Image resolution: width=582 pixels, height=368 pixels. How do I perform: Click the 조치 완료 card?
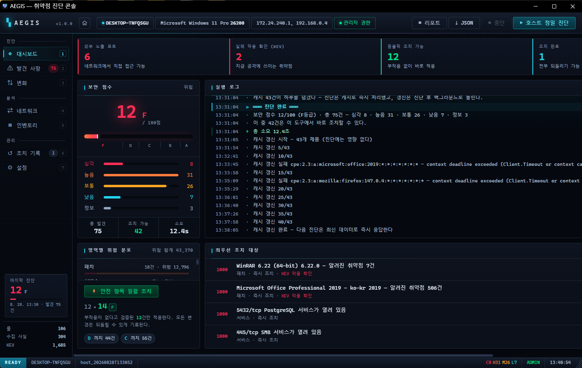(x=557, y=56)
